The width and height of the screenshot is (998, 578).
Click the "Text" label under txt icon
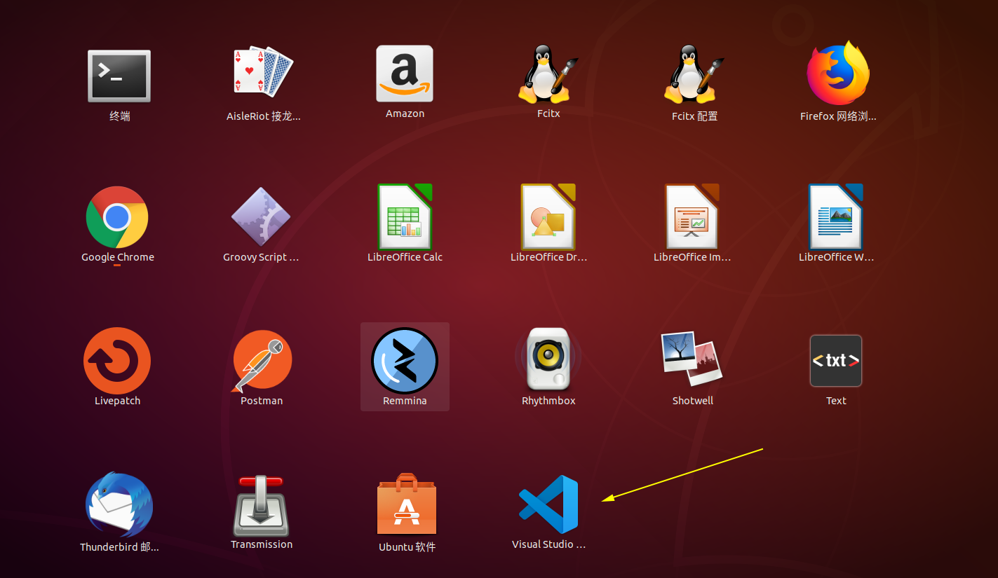click(x=836, y=401)
